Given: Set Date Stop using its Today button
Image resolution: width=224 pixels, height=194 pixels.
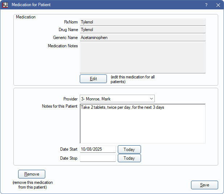Looking at the screenshot, I should pyautogui.click(x=129, y=158).
